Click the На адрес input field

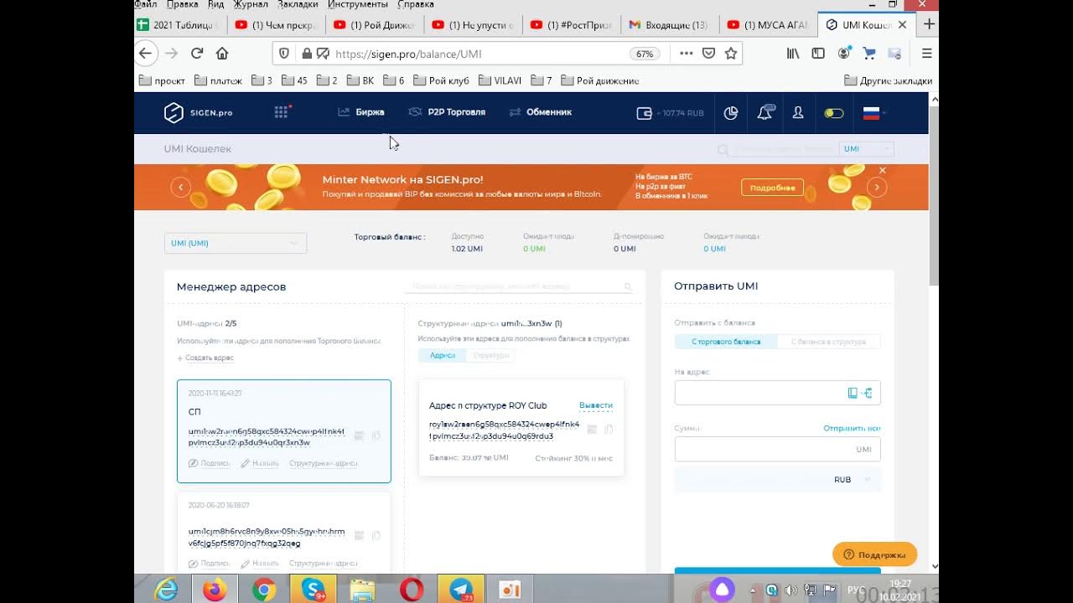point(777,393)
